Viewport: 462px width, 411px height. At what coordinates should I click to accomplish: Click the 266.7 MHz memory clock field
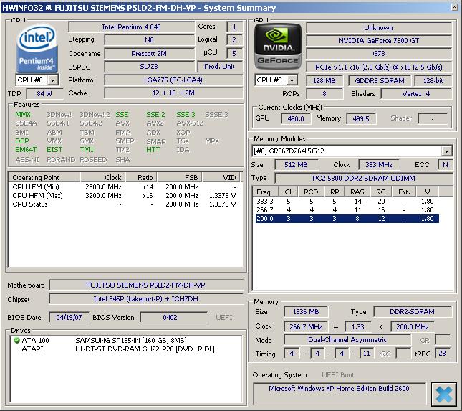click(306, 326)
